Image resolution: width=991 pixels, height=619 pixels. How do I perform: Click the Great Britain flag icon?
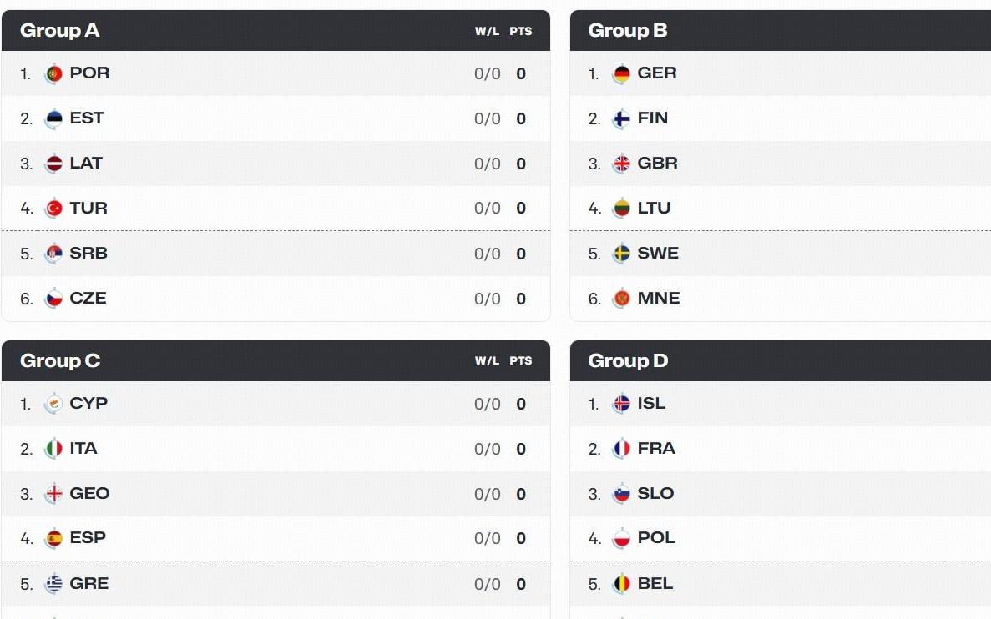622,164
